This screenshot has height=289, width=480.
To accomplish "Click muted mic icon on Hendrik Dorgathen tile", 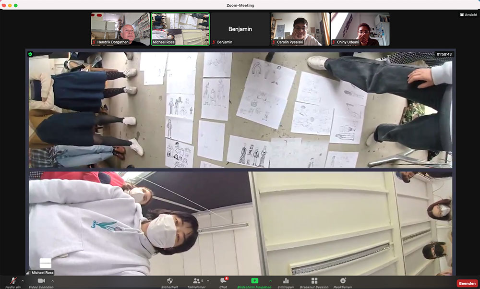I will (94, 42).
